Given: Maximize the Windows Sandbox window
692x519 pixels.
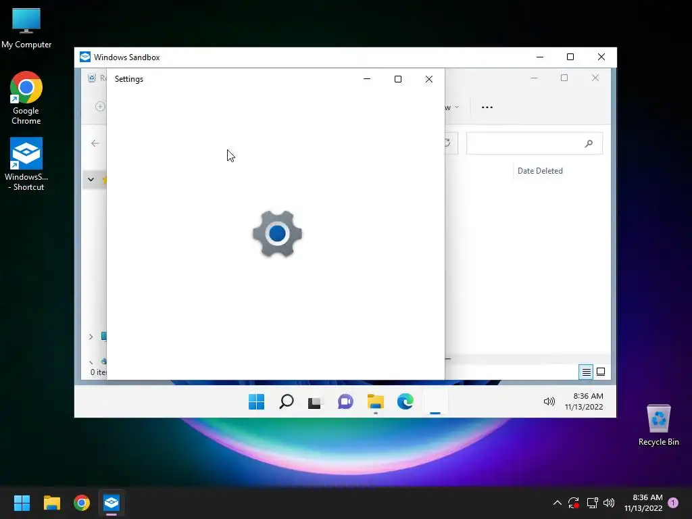Looking at the screenshot, I should 570,57.
